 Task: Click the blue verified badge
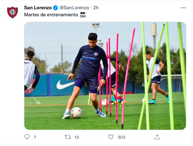tap(55, 8)
